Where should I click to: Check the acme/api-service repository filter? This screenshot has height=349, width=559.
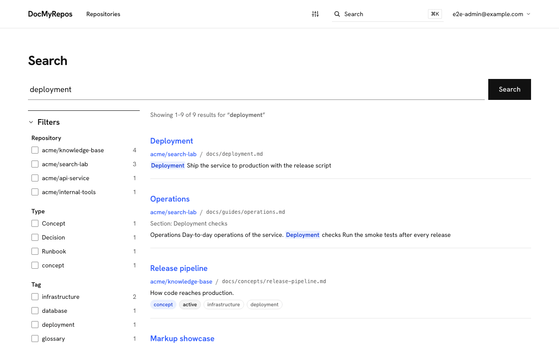35,178
